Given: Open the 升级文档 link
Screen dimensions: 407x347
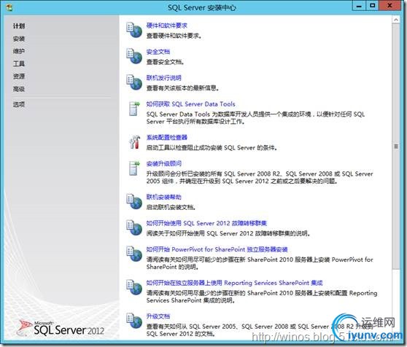Looking at the screenshot, I should [x=158, y=316].
